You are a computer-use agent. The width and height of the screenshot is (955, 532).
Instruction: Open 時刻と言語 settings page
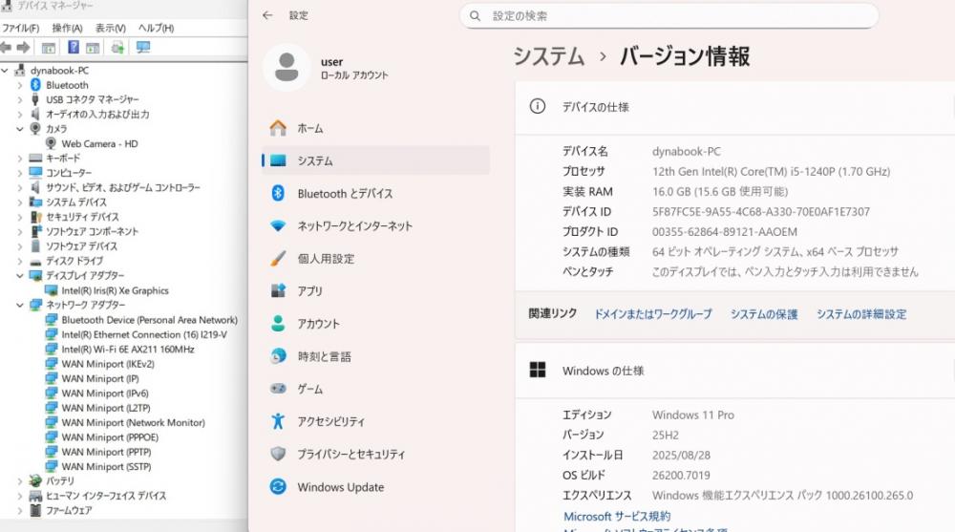pyautogui.click(x=375, y=356)
